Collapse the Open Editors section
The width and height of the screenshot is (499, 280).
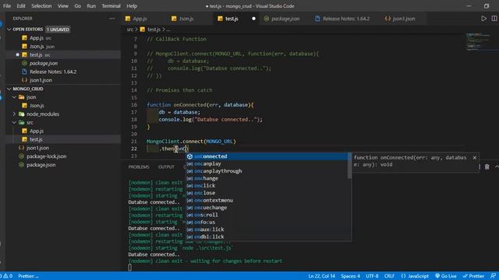coord(9,30)
